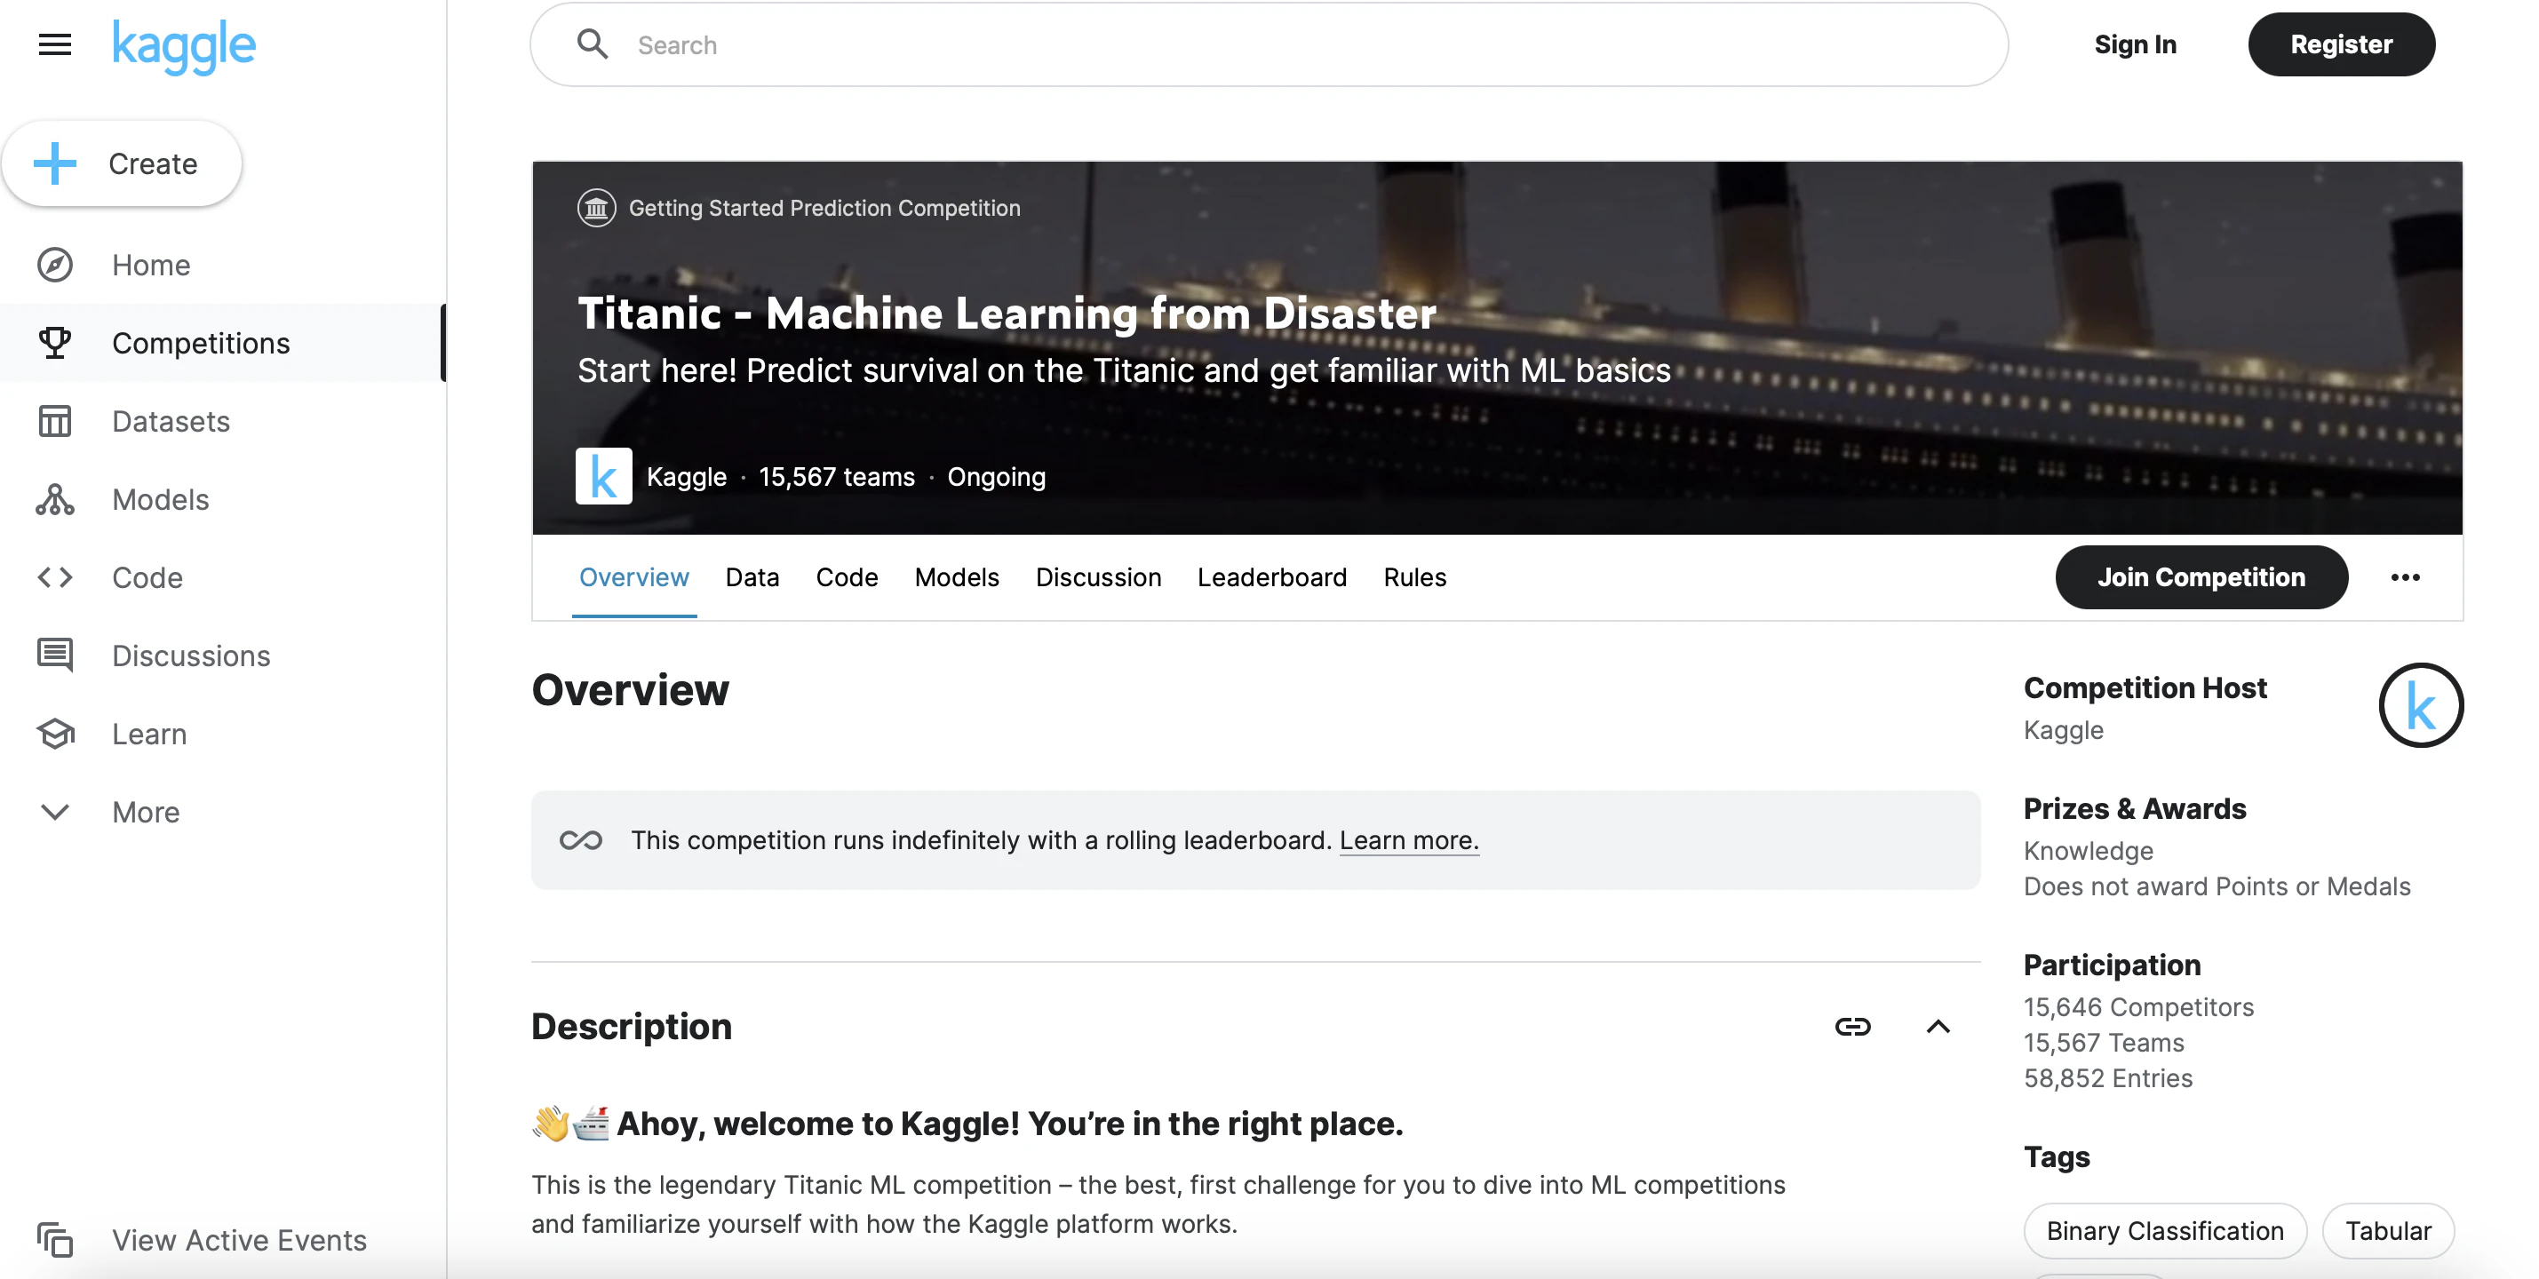Open the competition Models tab

[956, 577]
